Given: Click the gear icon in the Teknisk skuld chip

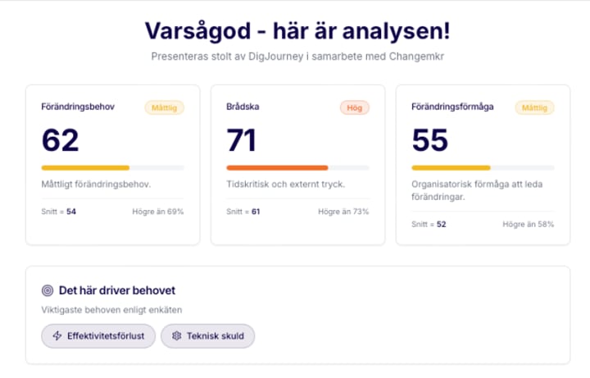Looking at the screenshot, I should point(175,335).
